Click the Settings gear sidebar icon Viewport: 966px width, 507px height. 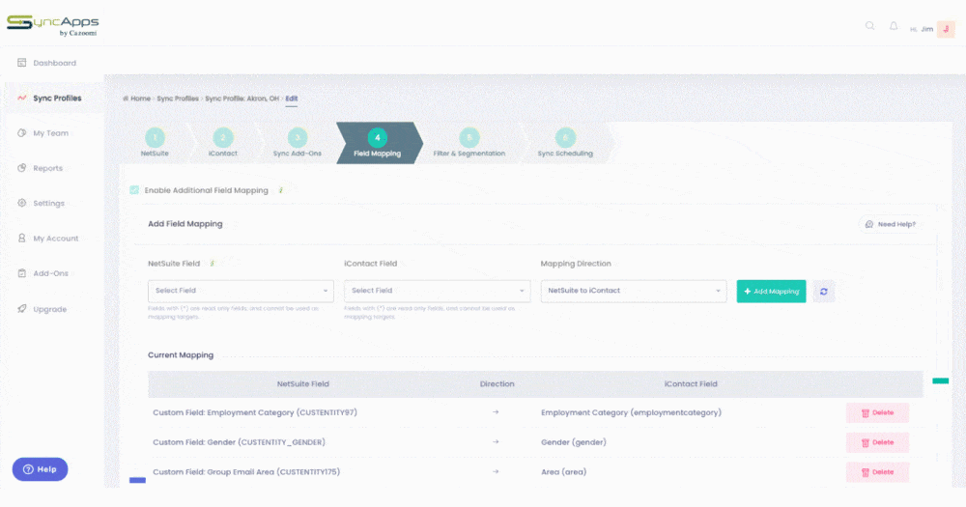tap(21, 203)
